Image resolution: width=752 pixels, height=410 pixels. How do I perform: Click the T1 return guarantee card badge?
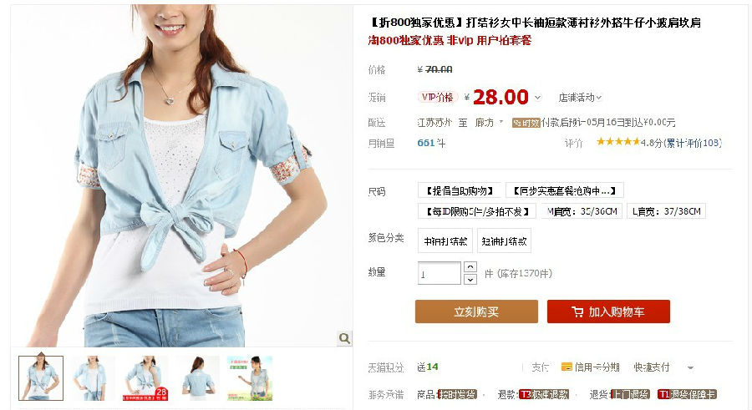tap(687, 394)
